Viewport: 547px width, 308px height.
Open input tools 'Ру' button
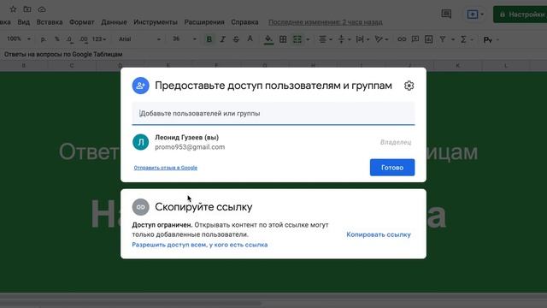[x=488, y=40]
